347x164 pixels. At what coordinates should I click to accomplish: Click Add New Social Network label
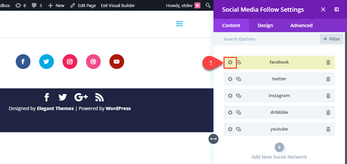coord(279,157)
